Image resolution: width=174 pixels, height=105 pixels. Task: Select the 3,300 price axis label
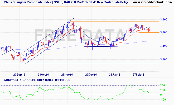(164, 20)
